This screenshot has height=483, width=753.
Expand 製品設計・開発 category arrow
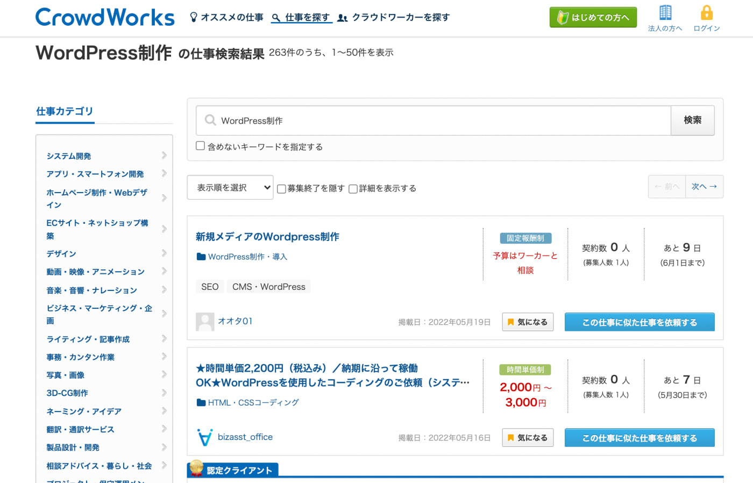(164, 447)
